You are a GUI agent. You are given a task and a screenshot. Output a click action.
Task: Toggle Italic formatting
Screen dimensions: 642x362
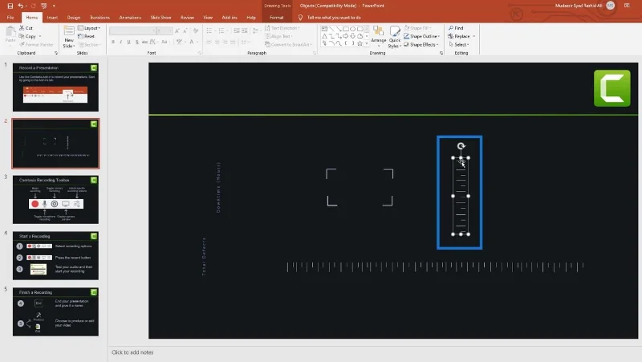click(x=121, y=42)
